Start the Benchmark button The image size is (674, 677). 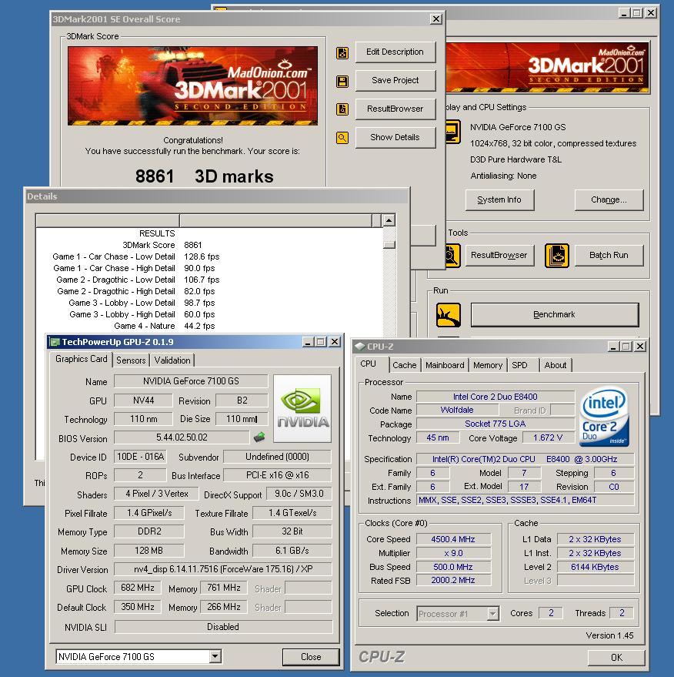[555, 315]
